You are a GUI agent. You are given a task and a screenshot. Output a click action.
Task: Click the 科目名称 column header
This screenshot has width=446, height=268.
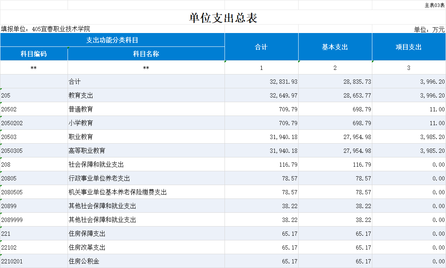146,54
